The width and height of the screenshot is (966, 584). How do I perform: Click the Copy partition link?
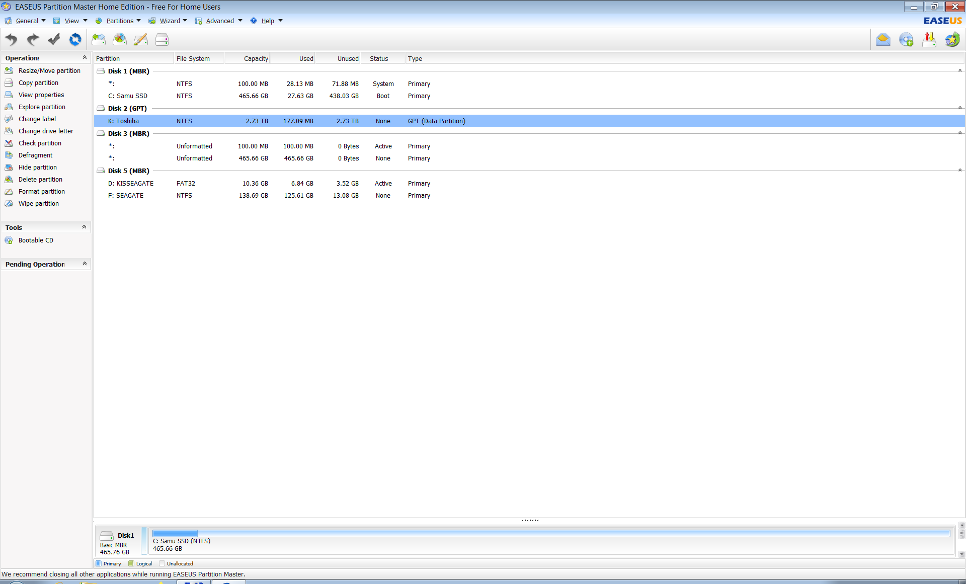tap(38, 82)
